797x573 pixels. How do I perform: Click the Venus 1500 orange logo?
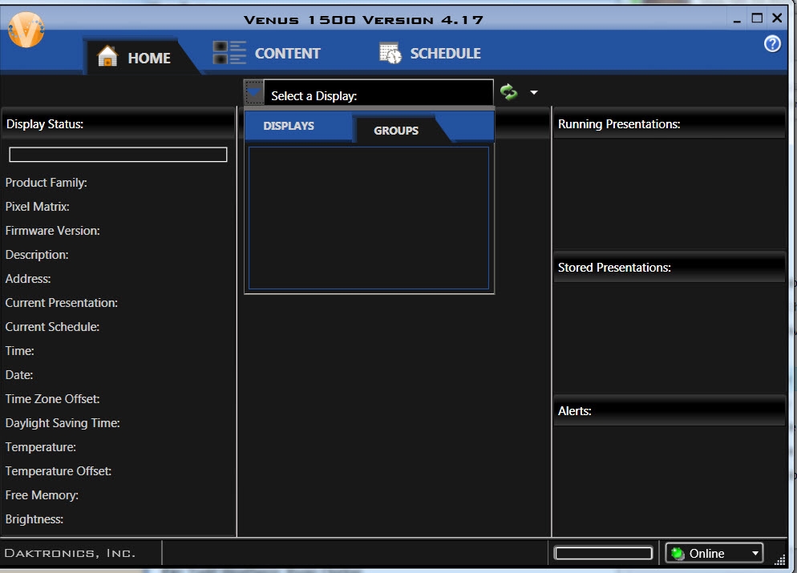click(26, 30)
